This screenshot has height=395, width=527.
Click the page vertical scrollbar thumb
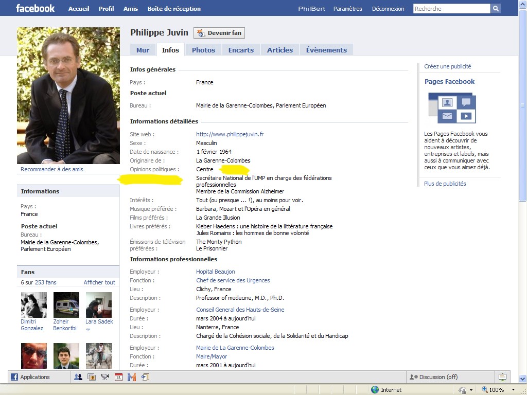(x=523, y=106)
